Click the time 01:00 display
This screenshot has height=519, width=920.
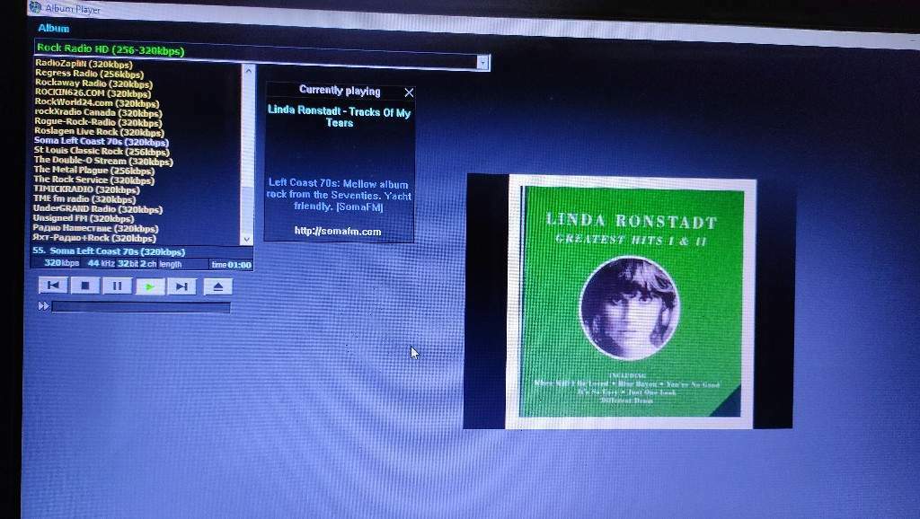231,265
